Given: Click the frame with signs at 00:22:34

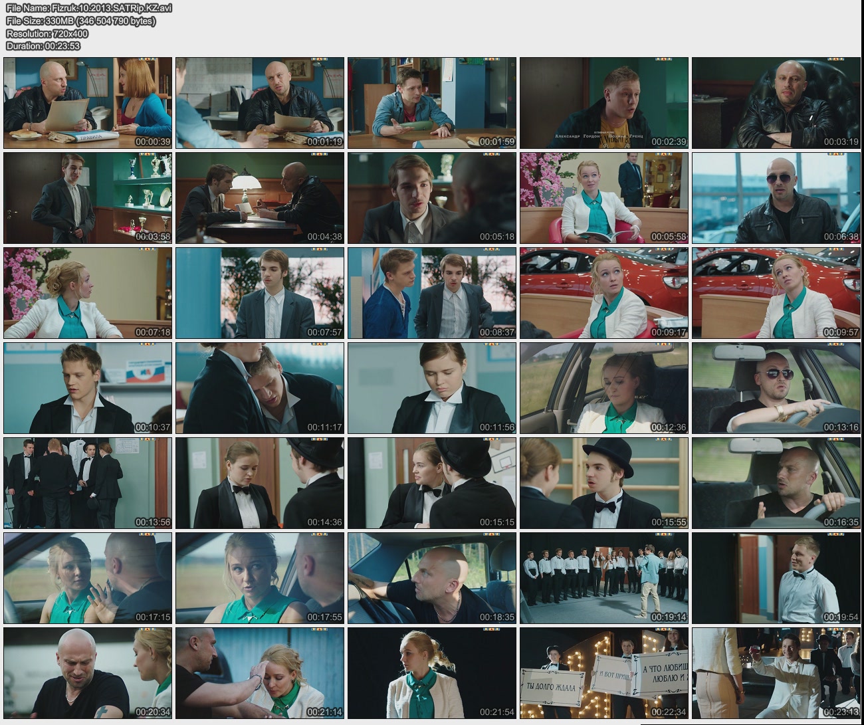Looking at the screenshot, I should [603, 673].
